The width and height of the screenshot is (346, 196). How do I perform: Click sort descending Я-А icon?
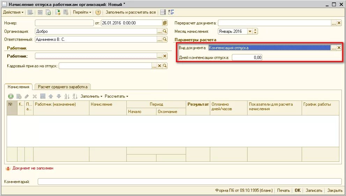point(75,96)
